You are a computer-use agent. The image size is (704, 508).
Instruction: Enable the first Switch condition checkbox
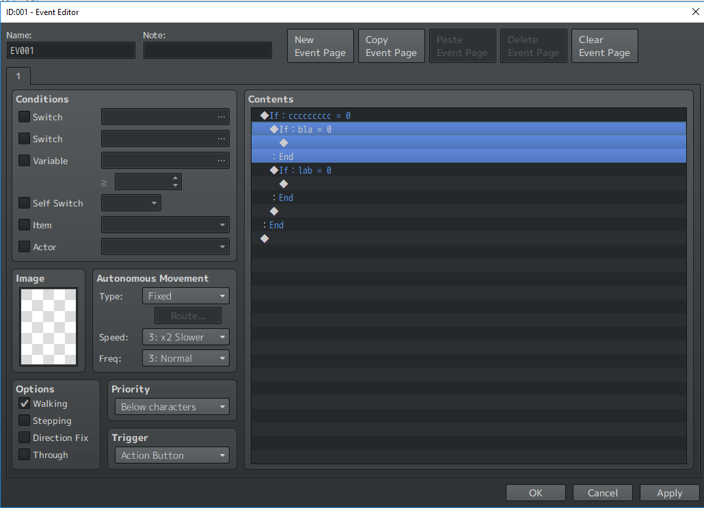[x=24, y=117]
